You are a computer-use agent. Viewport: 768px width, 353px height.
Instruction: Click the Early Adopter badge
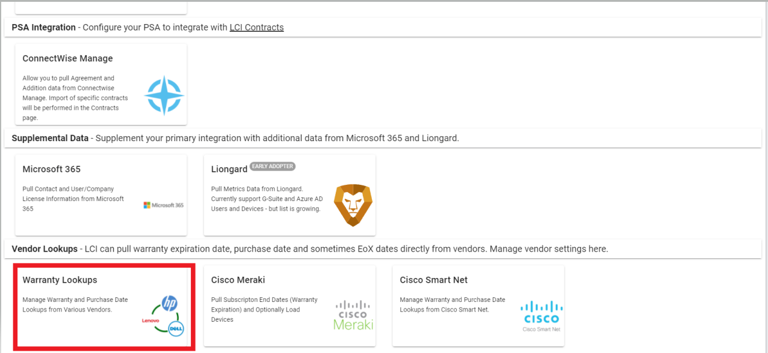point(273,166)
